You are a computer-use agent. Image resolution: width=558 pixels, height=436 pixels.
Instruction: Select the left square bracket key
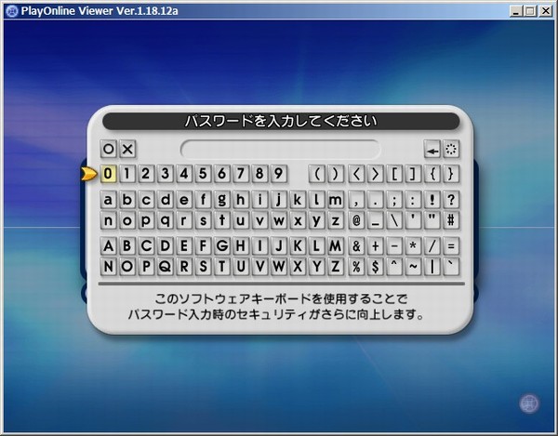click(x=394, y=174)
